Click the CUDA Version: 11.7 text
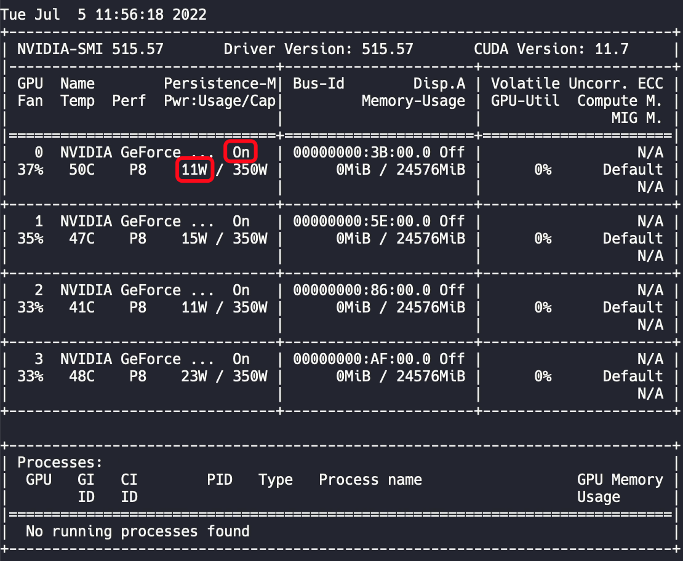 pyautogui.click(x=551, y=49)
